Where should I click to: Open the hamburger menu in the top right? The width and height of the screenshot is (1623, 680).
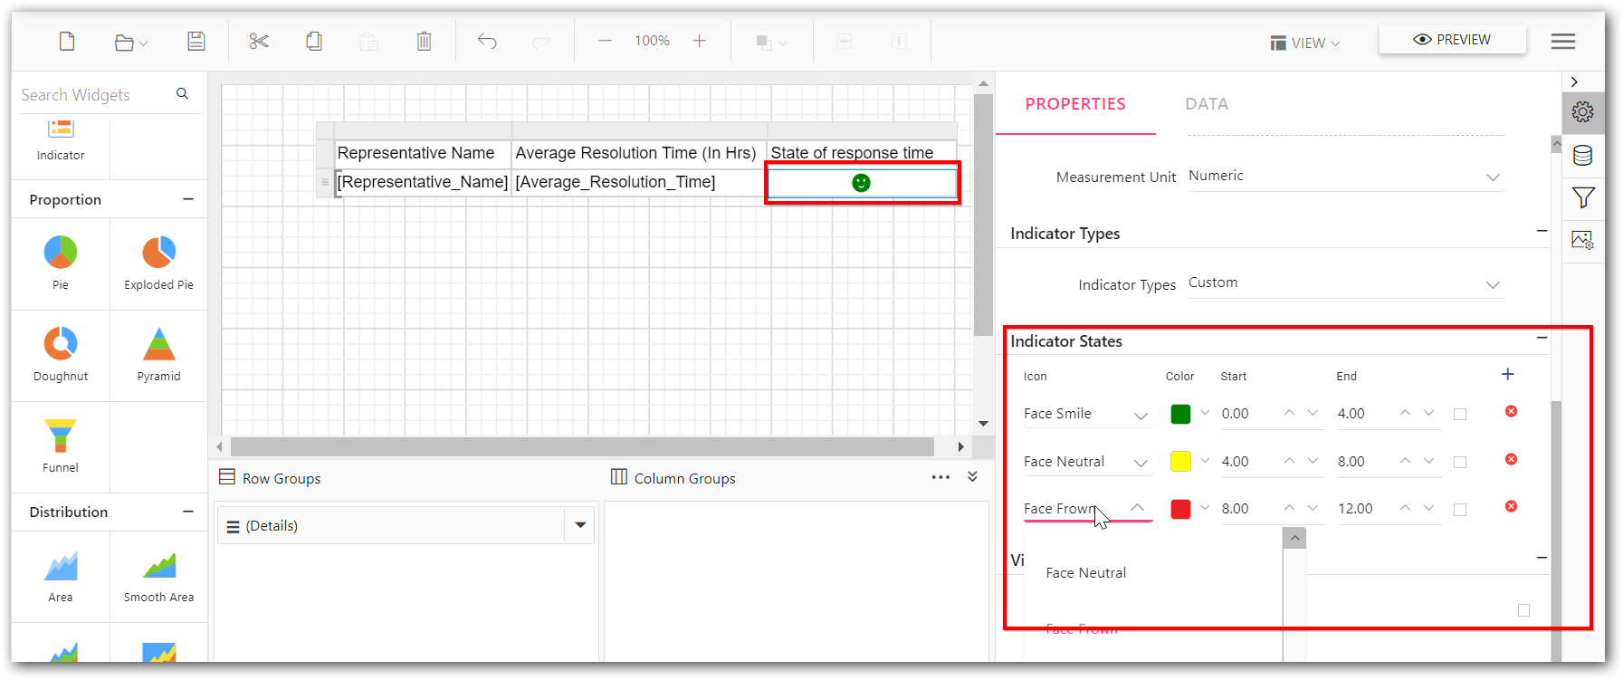[x=1563, y=41]
